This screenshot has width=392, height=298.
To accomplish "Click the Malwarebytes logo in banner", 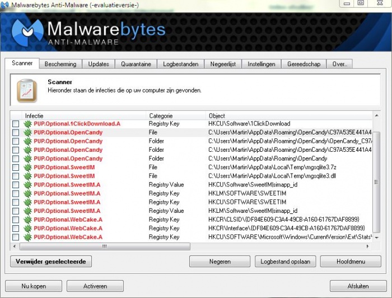I will [x=27, y=31].
